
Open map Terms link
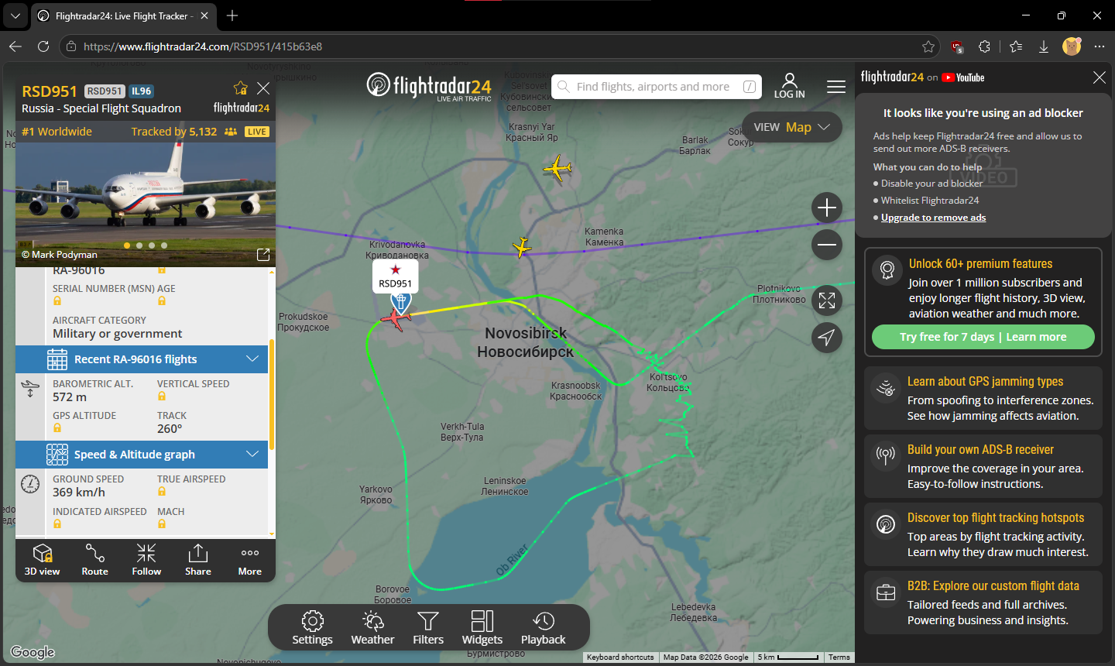839,657
